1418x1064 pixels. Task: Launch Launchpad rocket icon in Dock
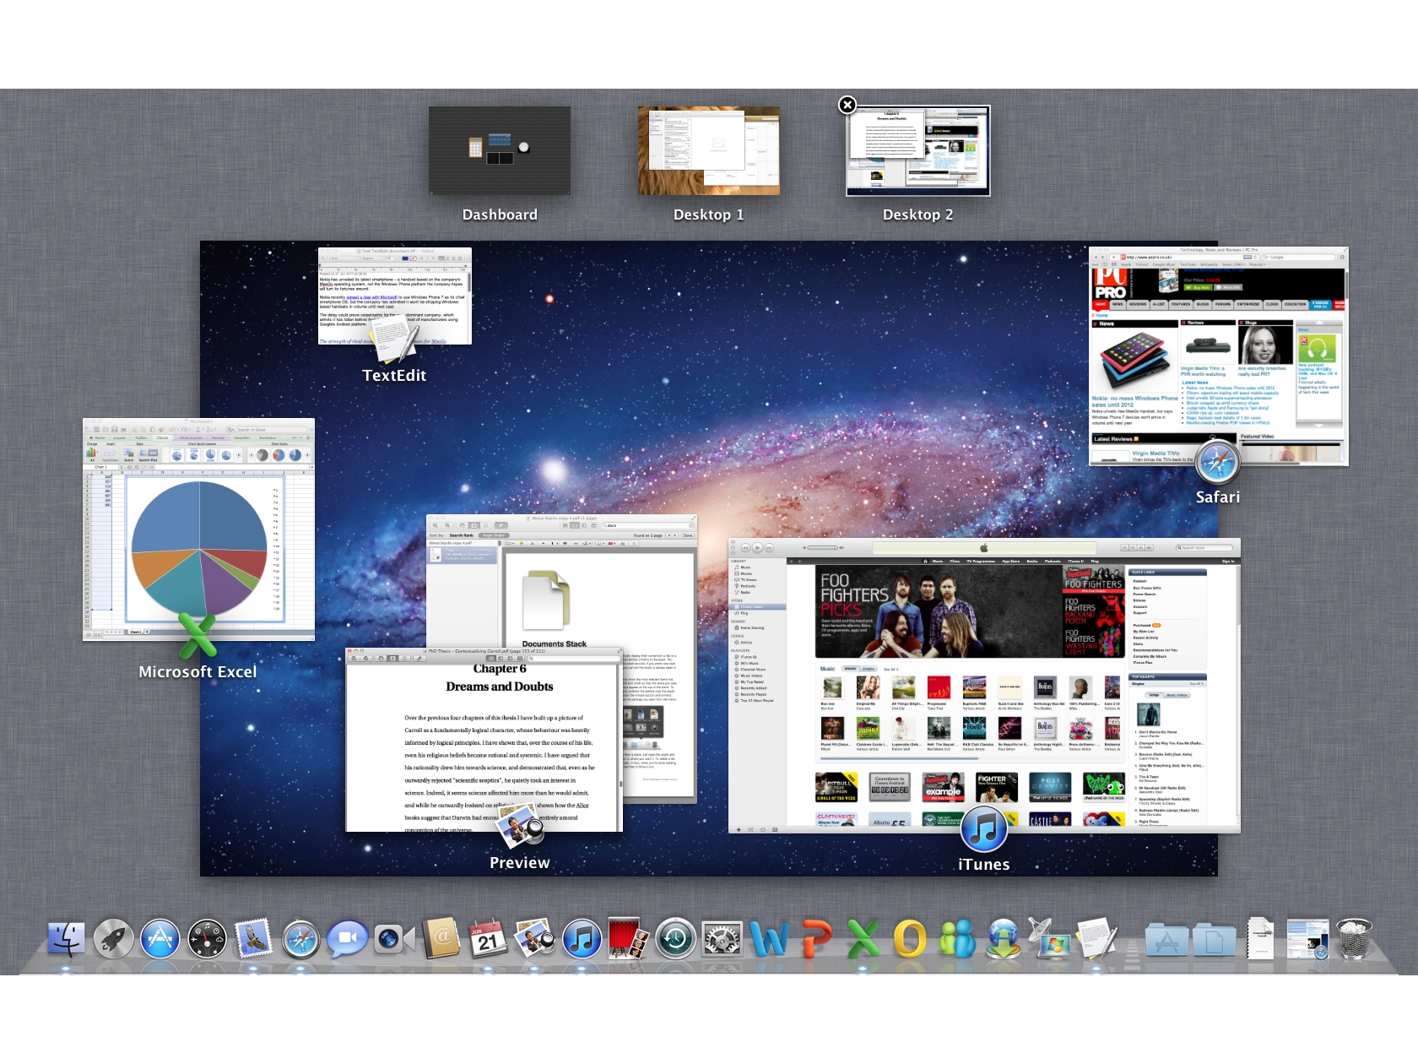(113, 939)
